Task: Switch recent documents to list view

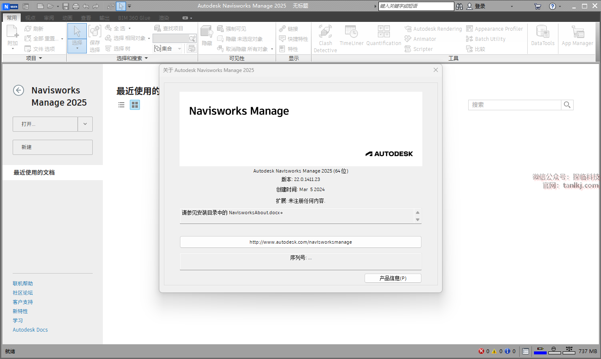Action: pos(121,105)
